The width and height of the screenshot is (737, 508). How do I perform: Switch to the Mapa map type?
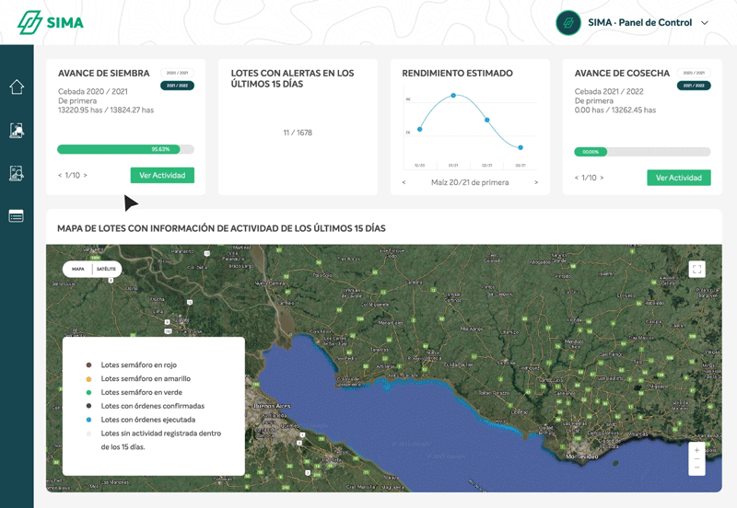(x=78, y=269)
